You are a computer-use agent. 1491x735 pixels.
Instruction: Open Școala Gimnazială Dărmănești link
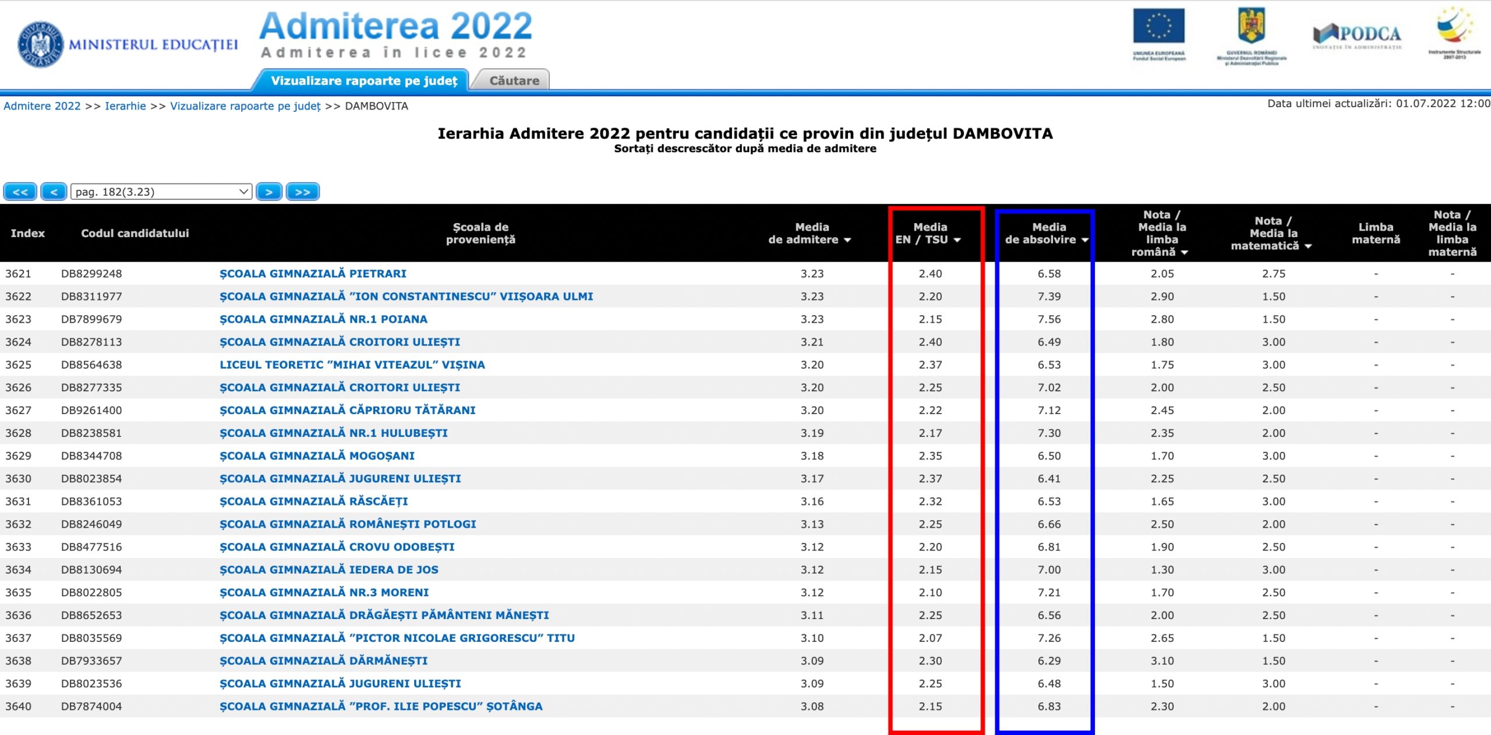tap(323, 660)
